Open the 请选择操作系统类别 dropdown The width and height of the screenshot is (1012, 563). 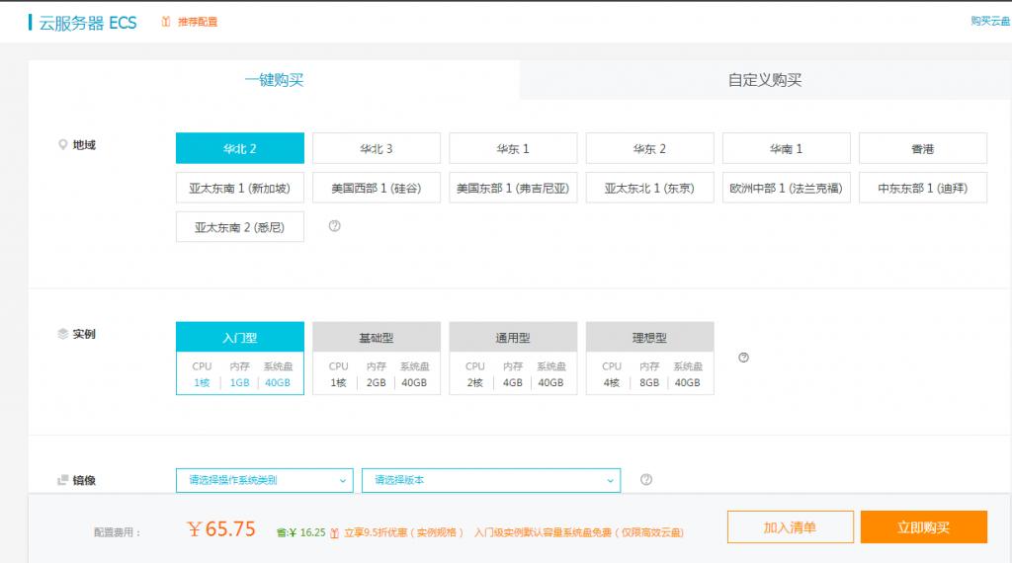pyautogui.click(x=265, y=480)
